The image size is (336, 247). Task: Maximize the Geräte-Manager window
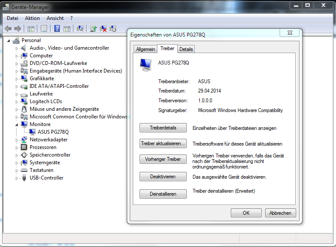(308, 6)
